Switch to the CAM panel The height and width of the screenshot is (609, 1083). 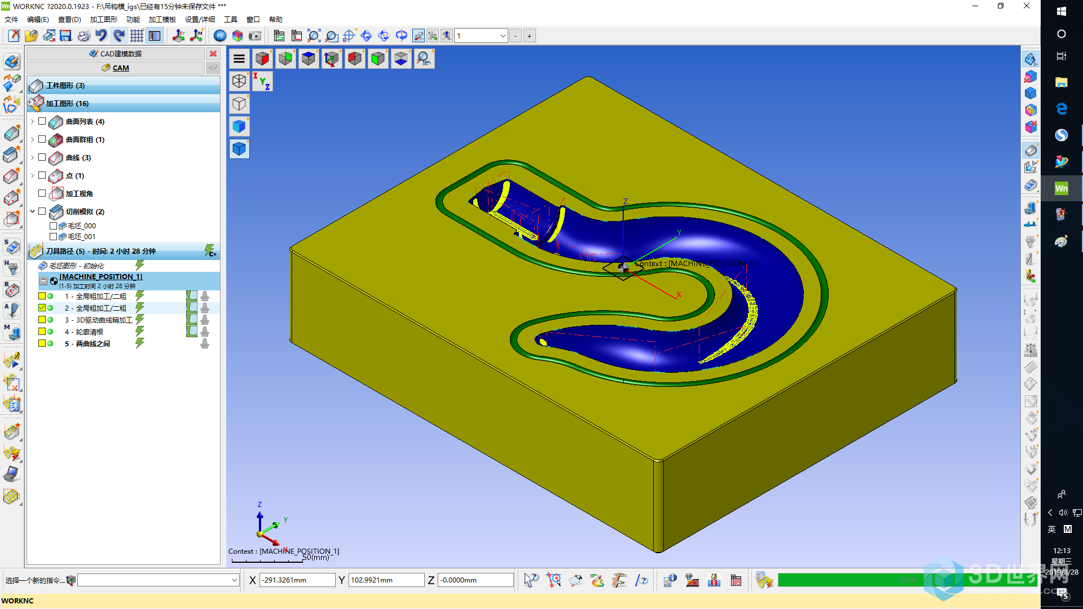pyautogui.click(x=116, y=68)
